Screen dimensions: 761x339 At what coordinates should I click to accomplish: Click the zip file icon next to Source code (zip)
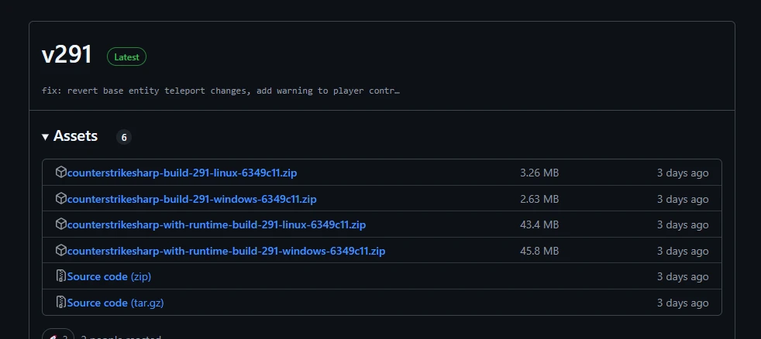click(x=61, y=276)
